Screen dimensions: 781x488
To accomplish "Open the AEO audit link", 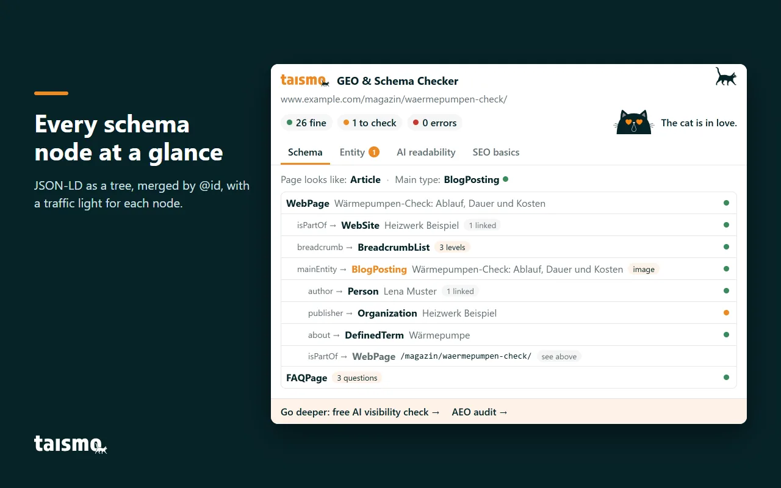I will (480, 412).
